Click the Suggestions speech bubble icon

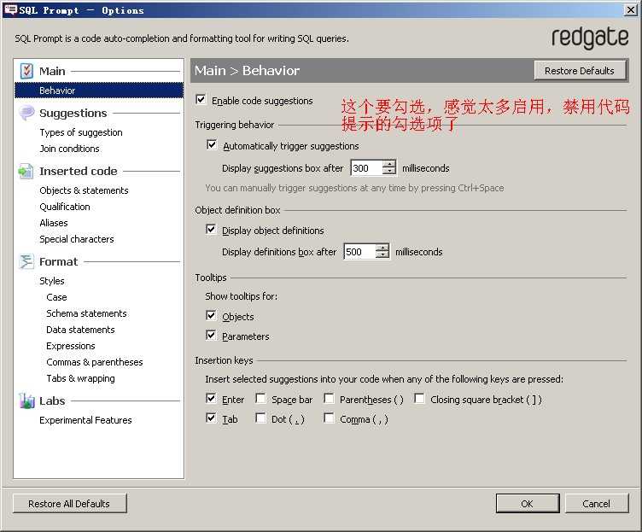click(26, 113)
